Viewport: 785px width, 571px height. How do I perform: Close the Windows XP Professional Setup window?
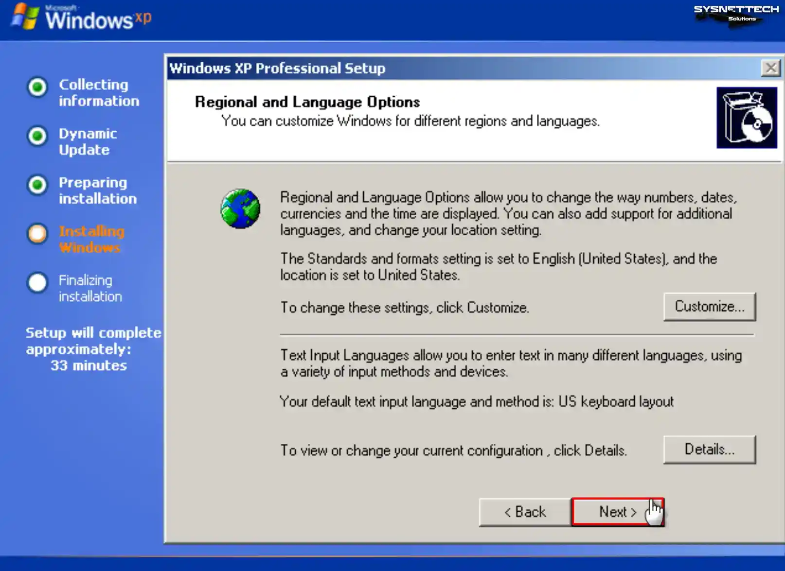point(771,68)
